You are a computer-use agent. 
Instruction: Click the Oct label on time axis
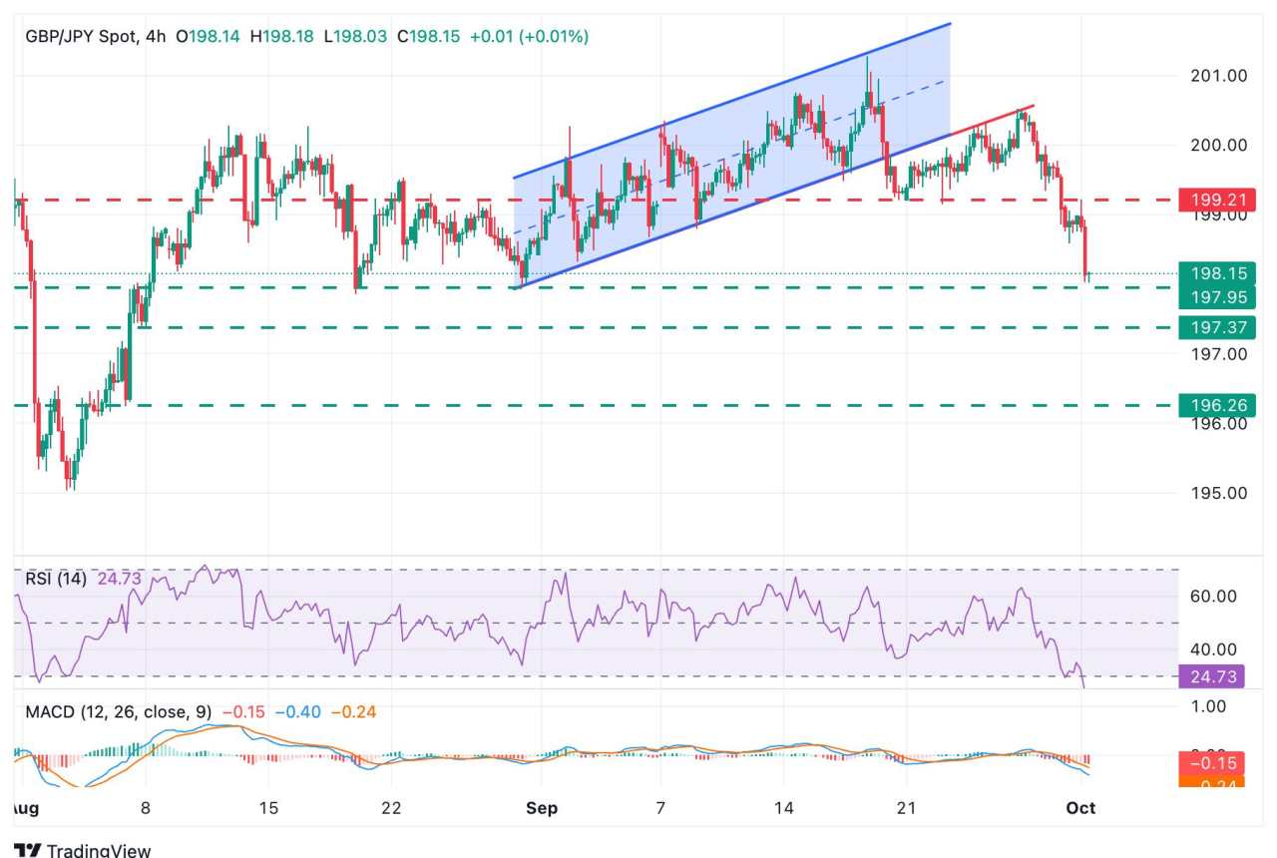point(1082,809)
